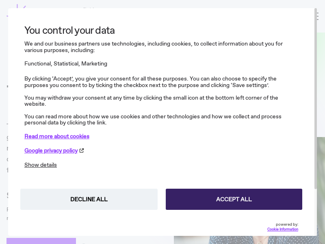Open the Read more about cookies link

click(x=57, y=136)
